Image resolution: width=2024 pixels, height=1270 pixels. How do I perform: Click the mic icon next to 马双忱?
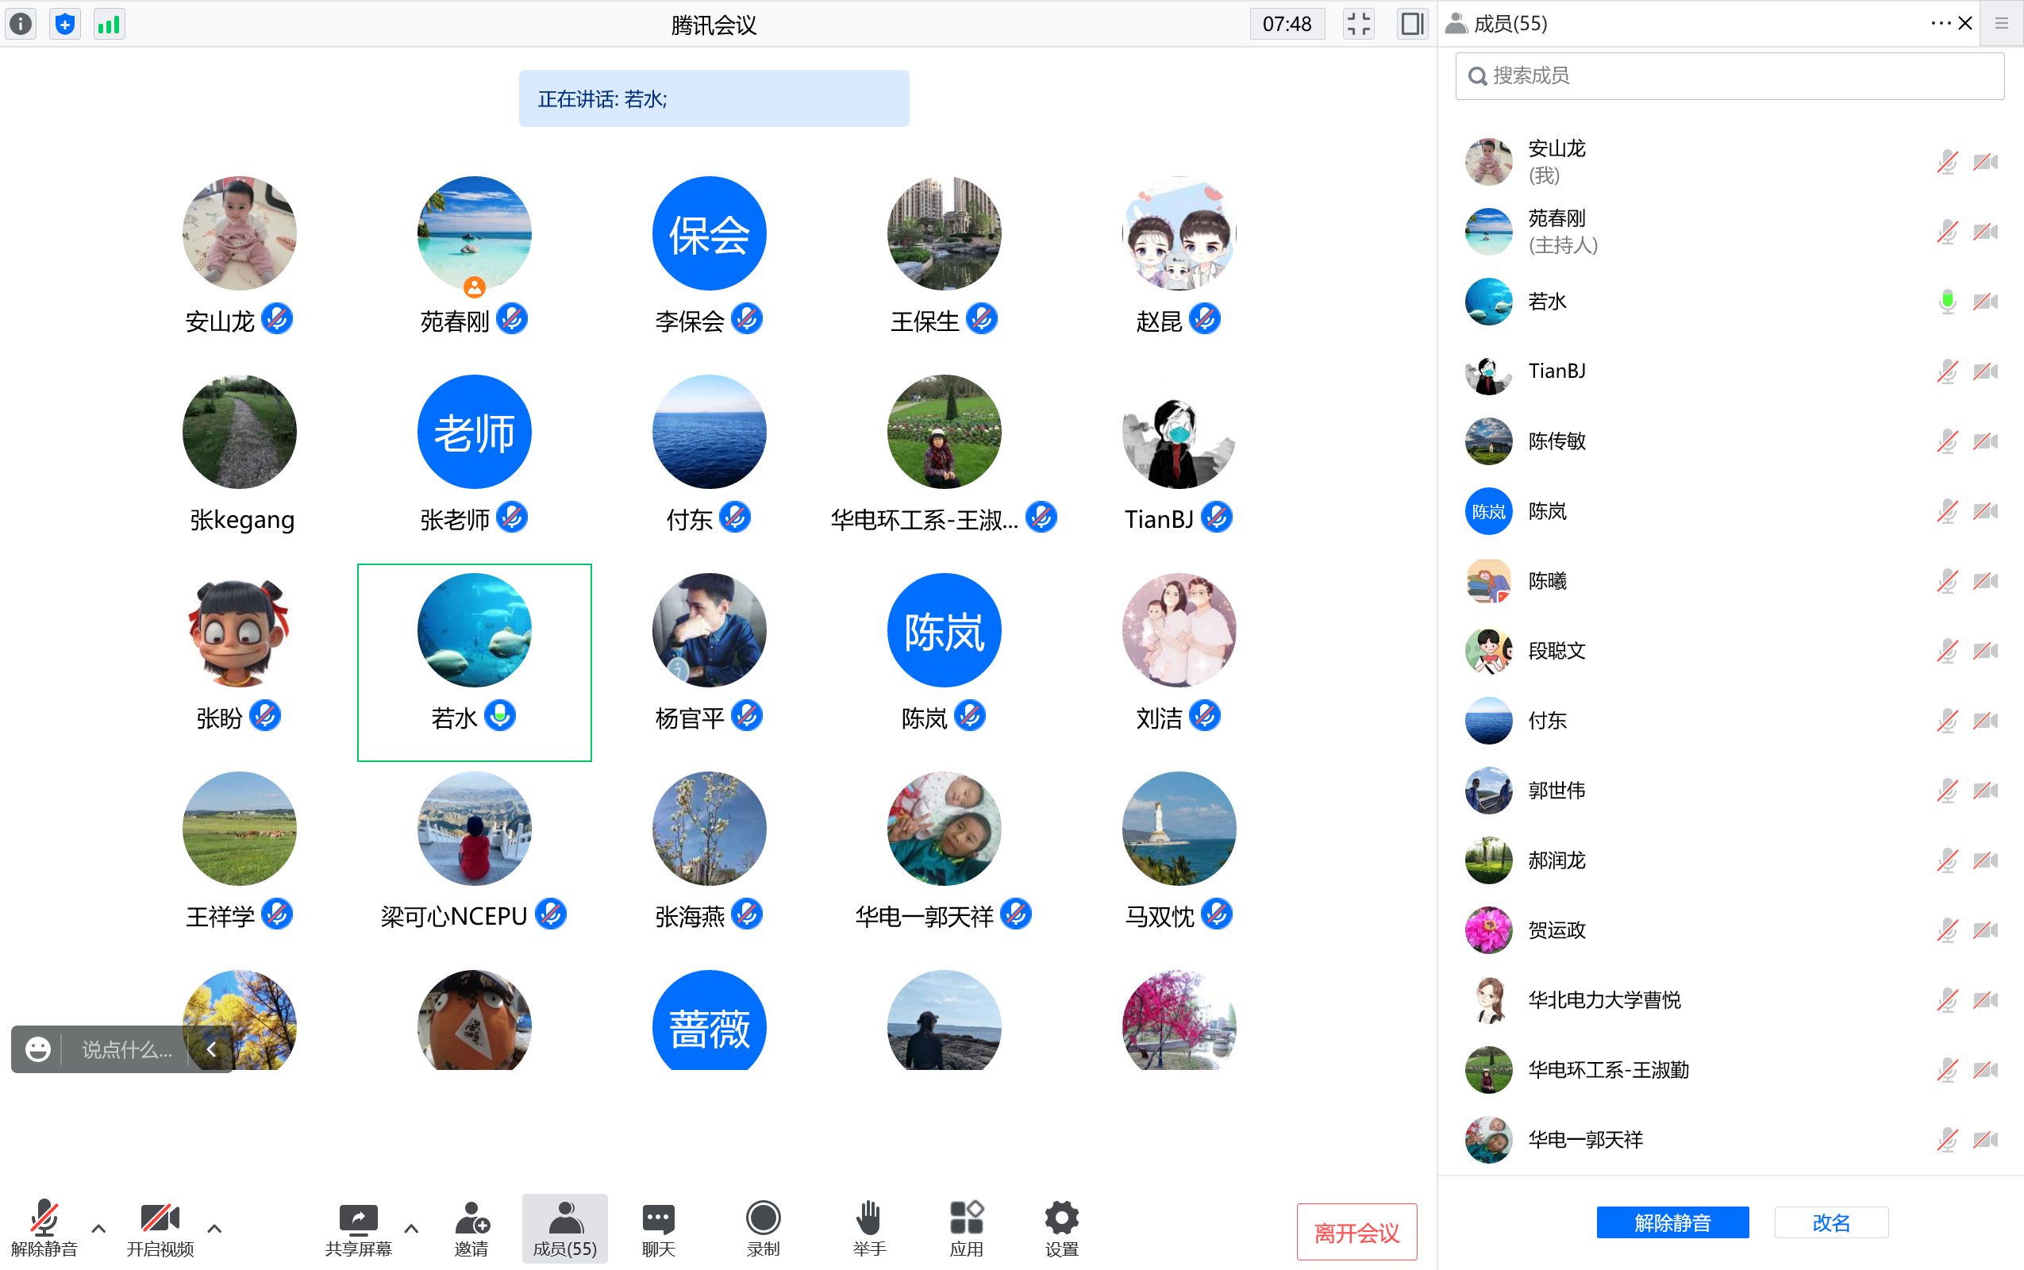(1216, 914)
